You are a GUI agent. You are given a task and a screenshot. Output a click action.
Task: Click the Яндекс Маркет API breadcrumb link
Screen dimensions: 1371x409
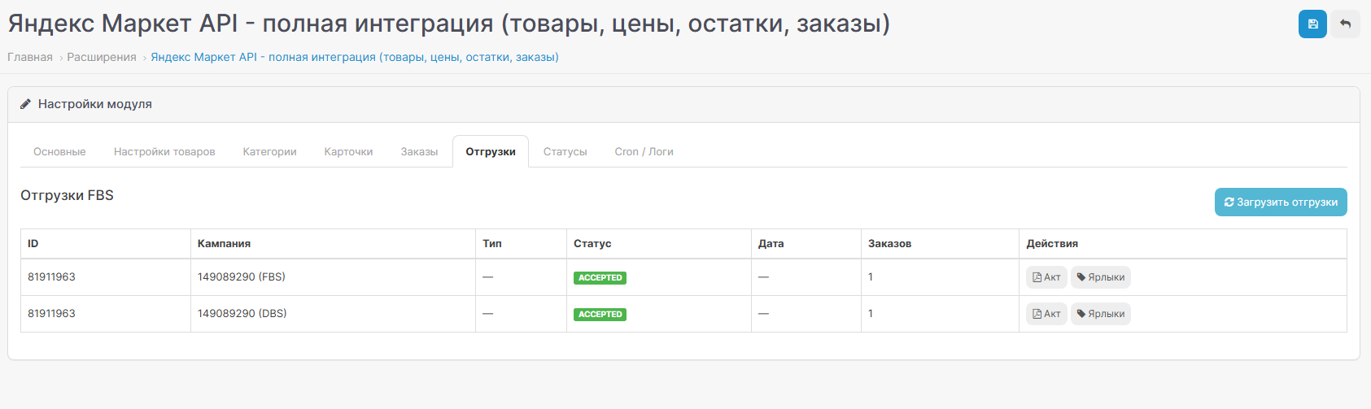pyautogui.click(x=355, y=57)
